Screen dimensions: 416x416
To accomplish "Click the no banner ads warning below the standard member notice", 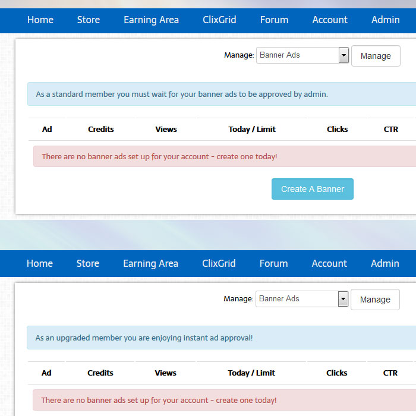I will (159, 156).
